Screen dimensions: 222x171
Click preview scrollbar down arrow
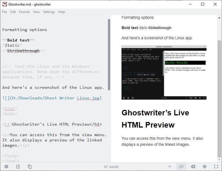click(219, 160)
